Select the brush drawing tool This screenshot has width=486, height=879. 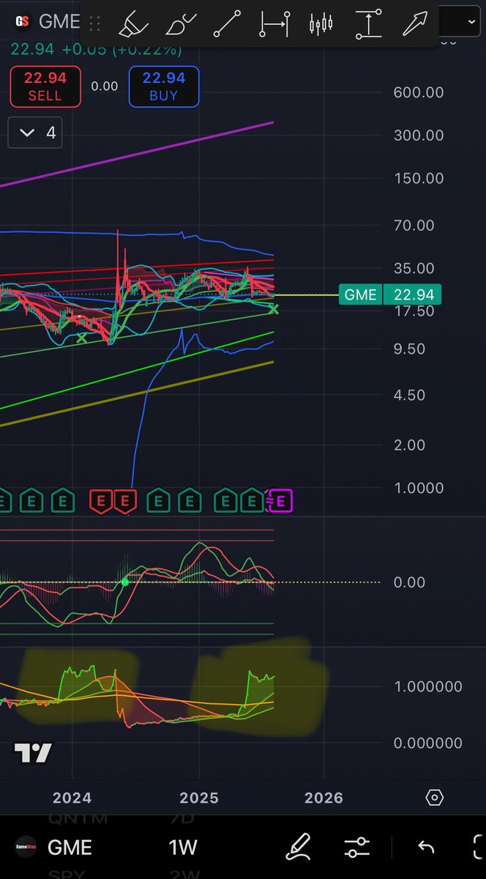(181, 24)
